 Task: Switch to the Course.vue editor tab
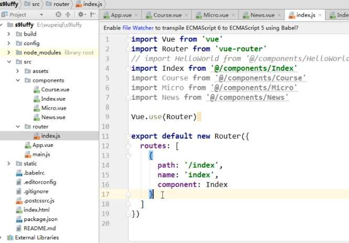(167, 15)
